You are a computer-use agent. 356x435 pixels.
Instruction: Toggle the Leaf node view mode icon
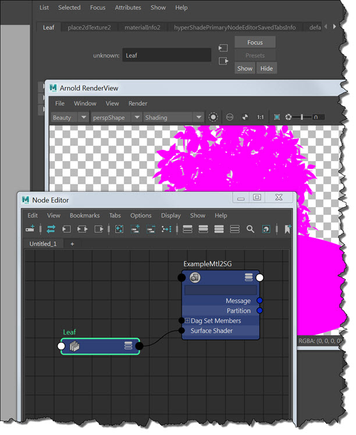[128, 346]
